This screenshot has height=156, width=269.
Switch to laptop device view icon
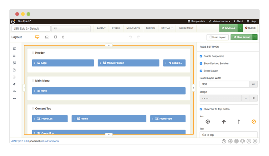47,37
